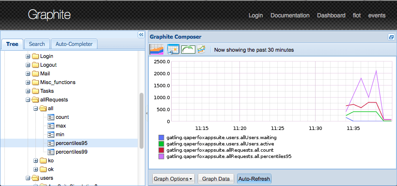
Task: Expand the Login tree node
Action: (28, 56)
